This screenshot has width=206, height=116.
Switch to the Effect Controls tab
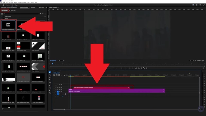coord(41,7)
